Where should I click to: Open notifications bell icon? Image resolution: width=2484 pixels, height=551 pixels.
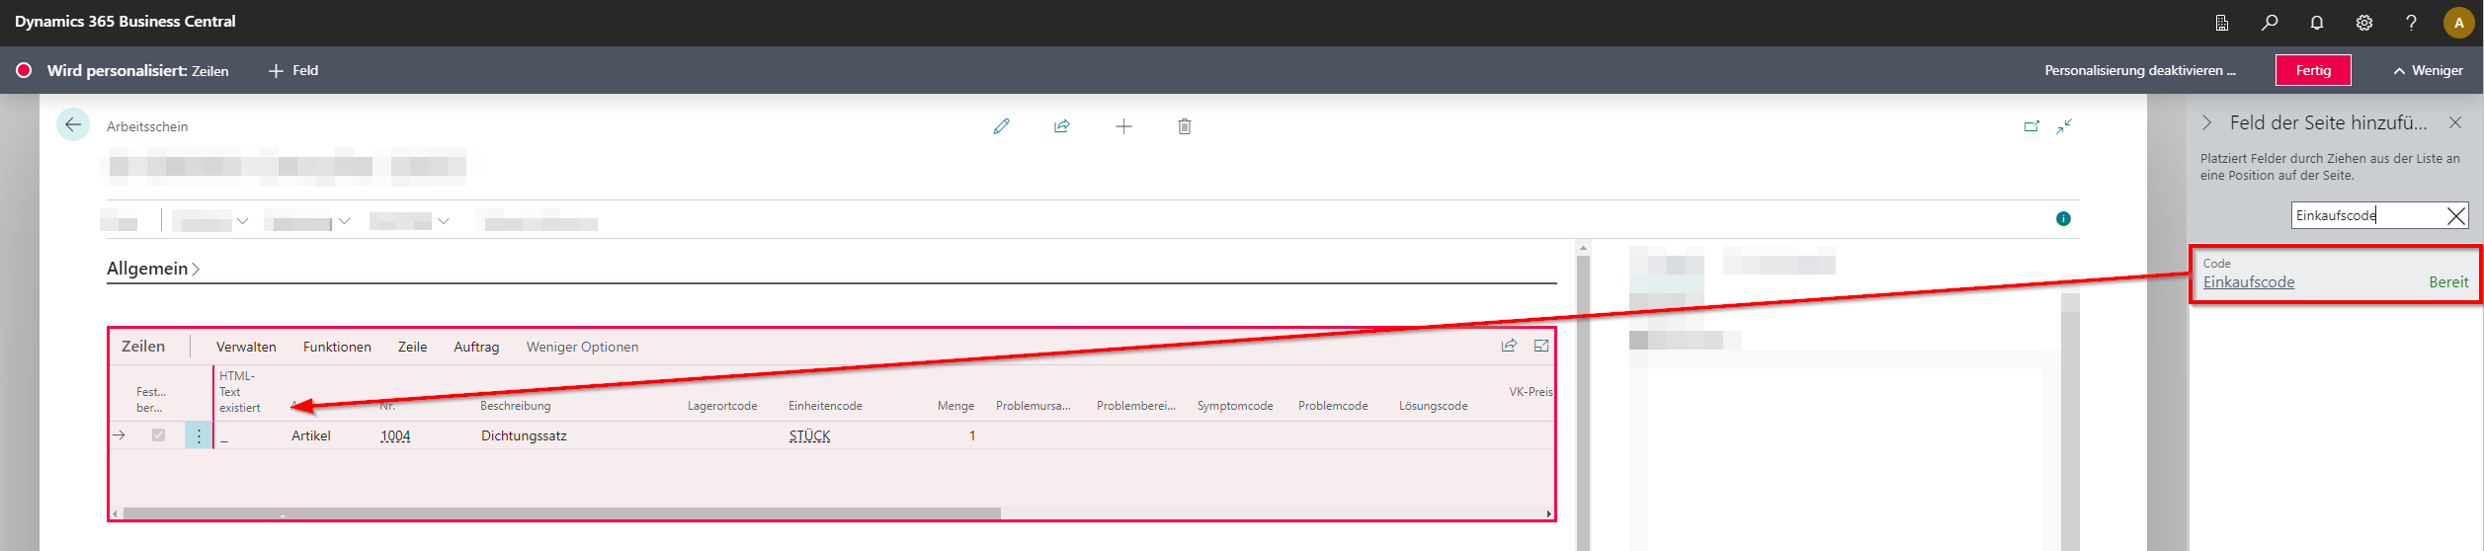coord(2317,23)
